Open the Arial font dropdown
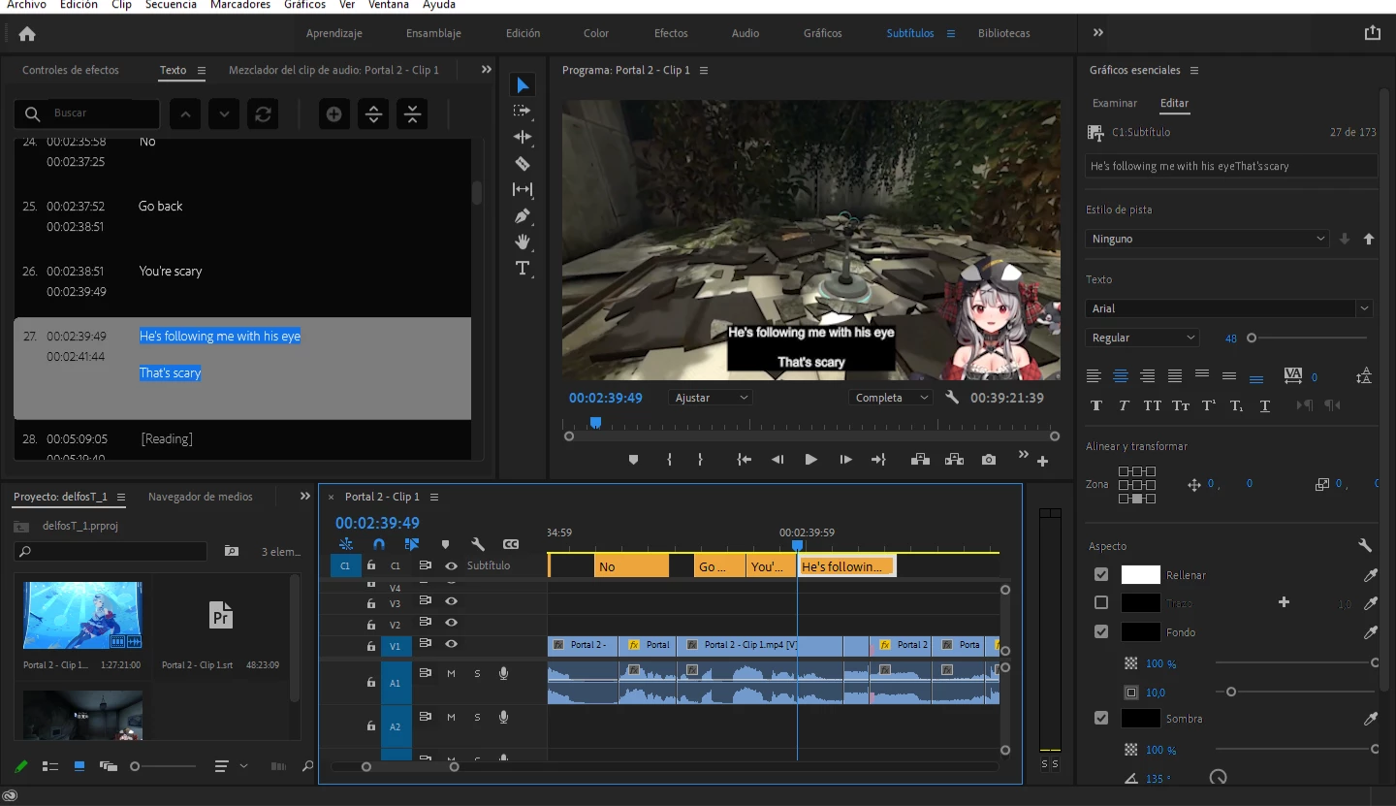This screenshot has width=1396, height=806. (x=1228, y=308)
